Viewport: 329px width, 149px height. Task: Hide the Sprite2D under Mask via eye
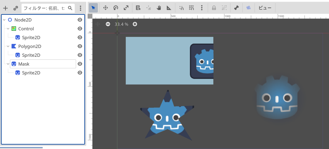[x=80, y=72]
